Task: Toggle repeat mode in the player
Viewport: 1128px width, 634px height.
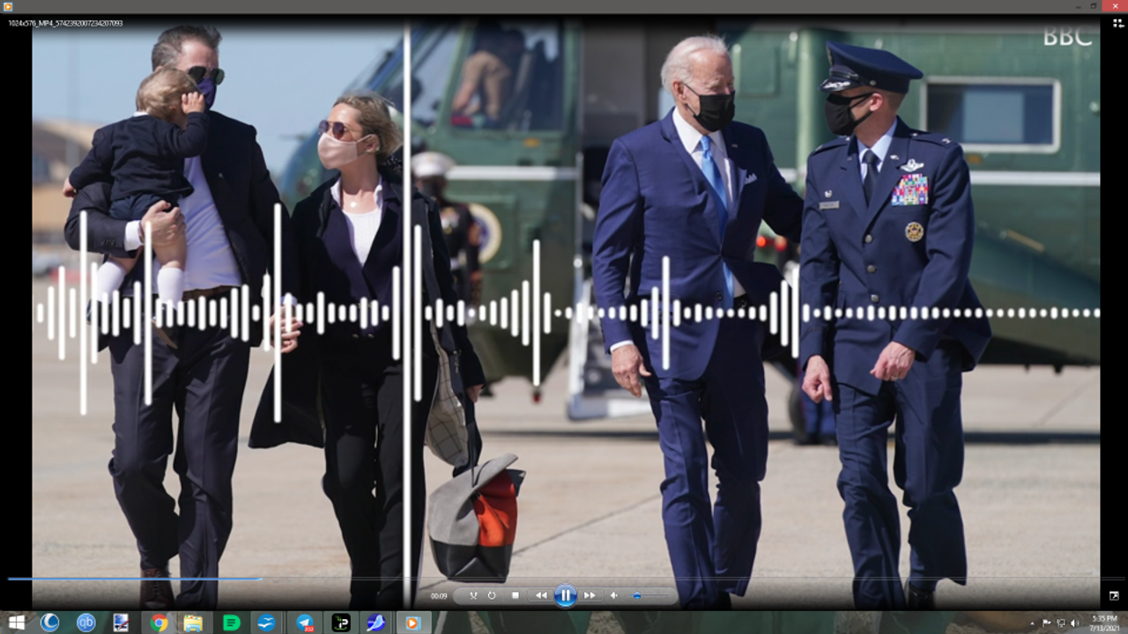Action: coord(491,596)
